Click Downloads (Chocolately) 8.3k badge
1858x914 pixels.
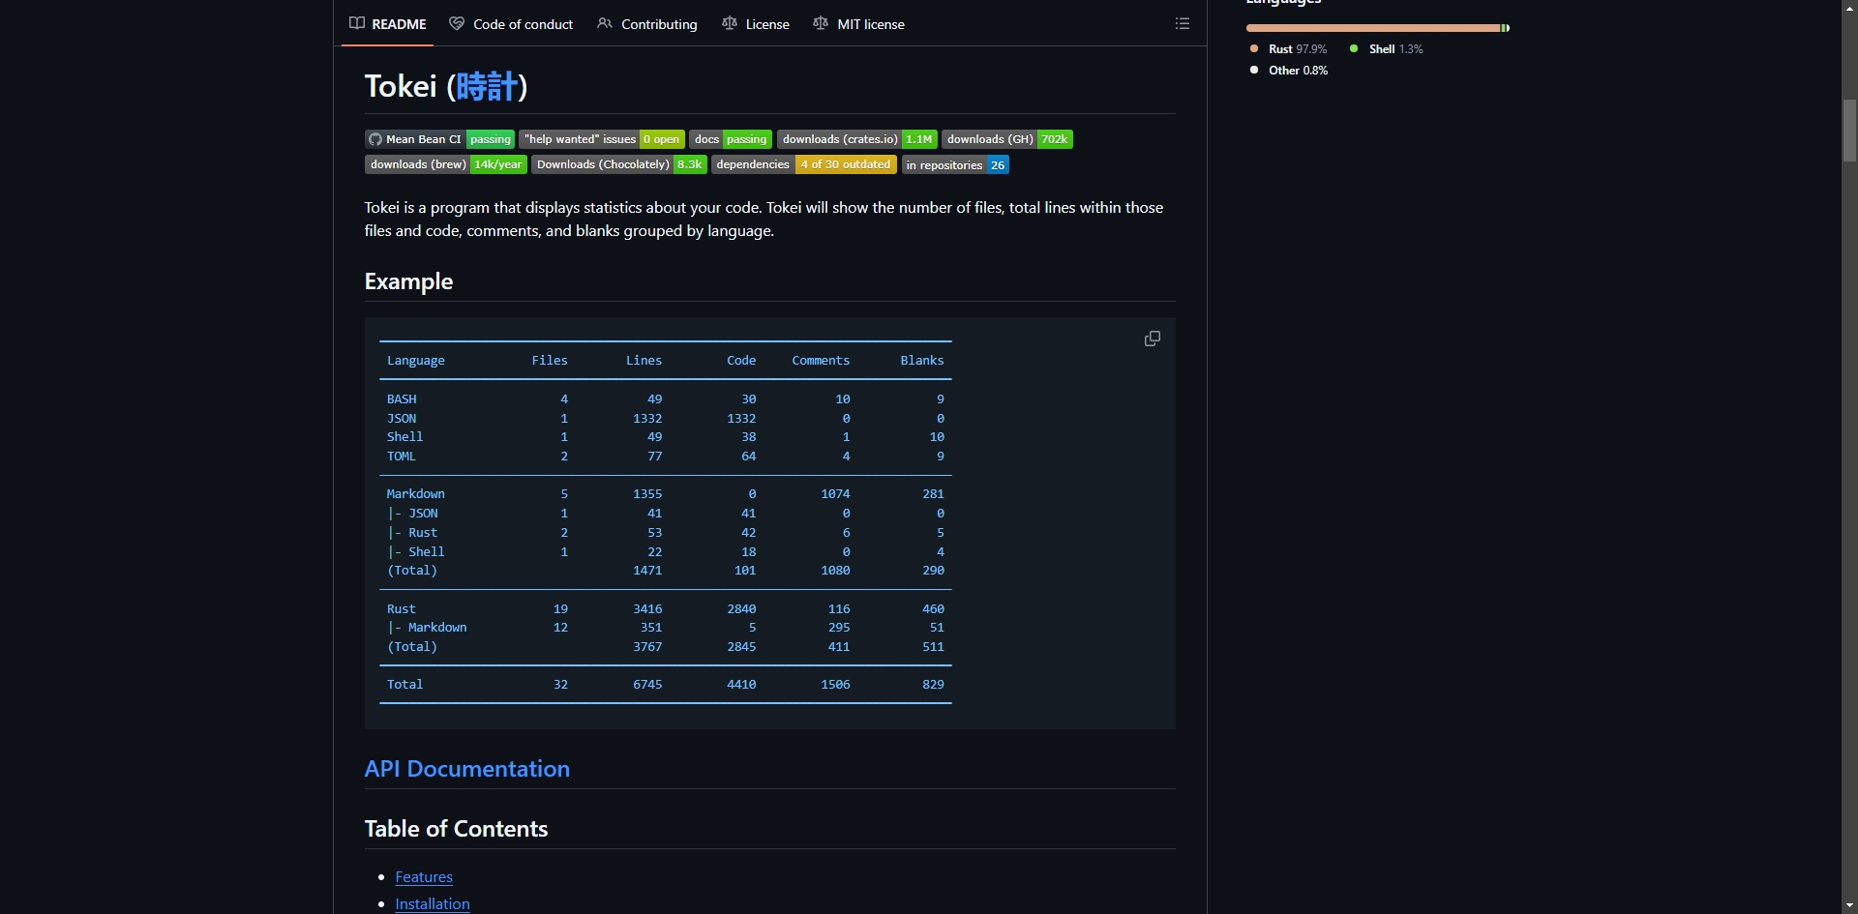(619, 164)
